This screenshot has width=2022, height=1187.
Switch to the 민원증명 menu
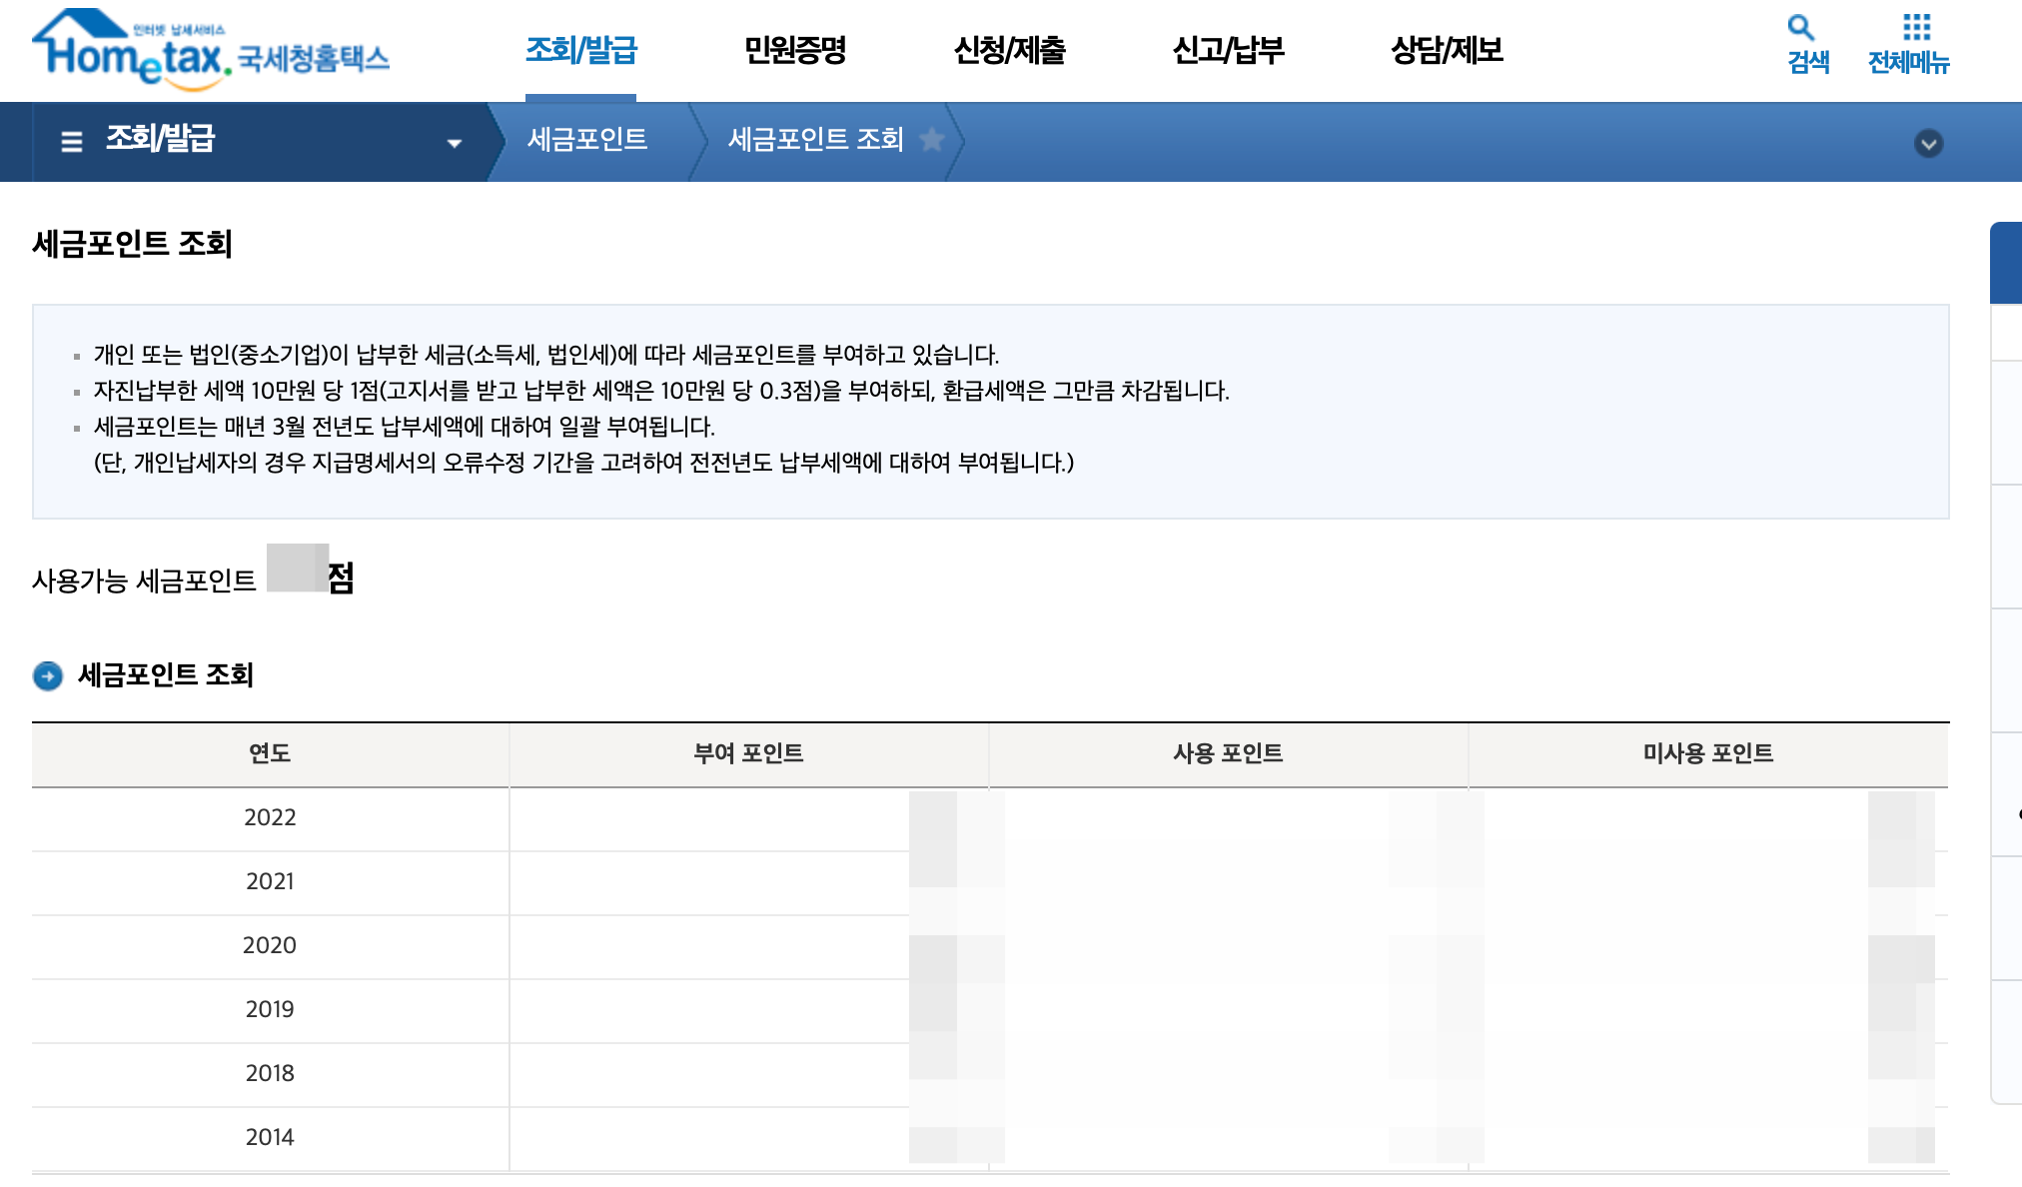pyautogui.click(x=796, y=52)
